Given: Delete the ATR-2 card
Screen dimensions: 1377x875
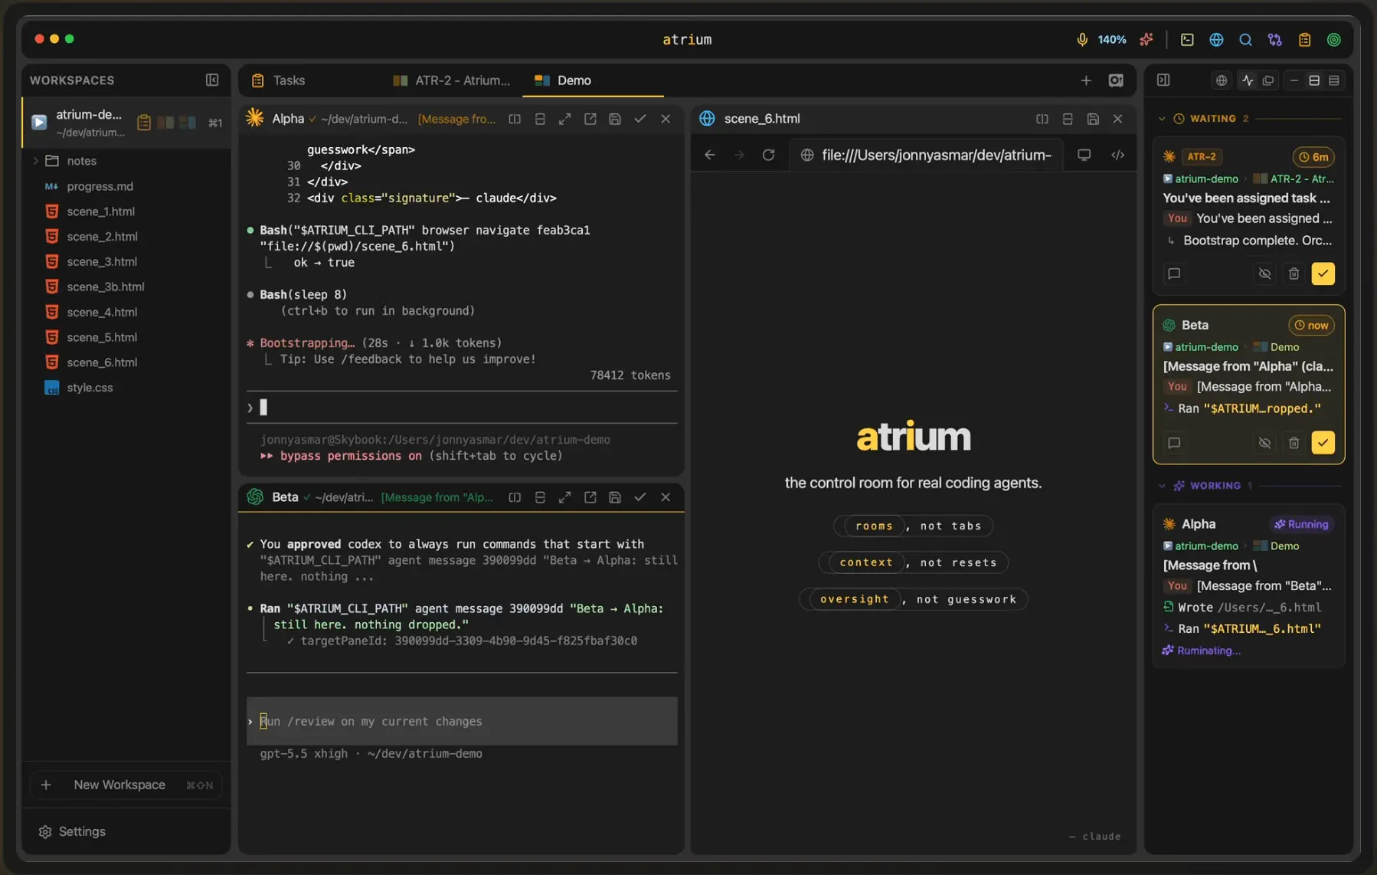Looking at the screenshot, I should (x=1294, y=274).
